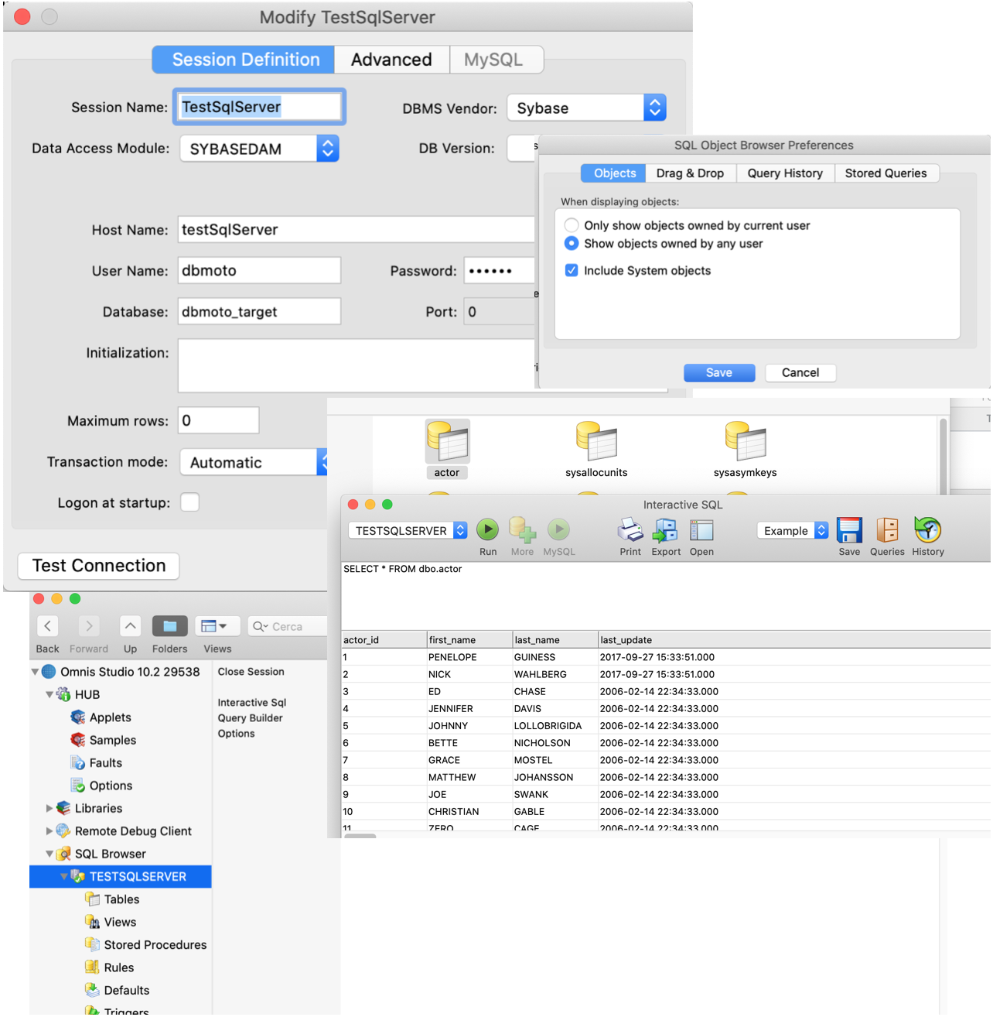Select Show objects owned by any user
Screen dimensions: 993x1017
572,243
